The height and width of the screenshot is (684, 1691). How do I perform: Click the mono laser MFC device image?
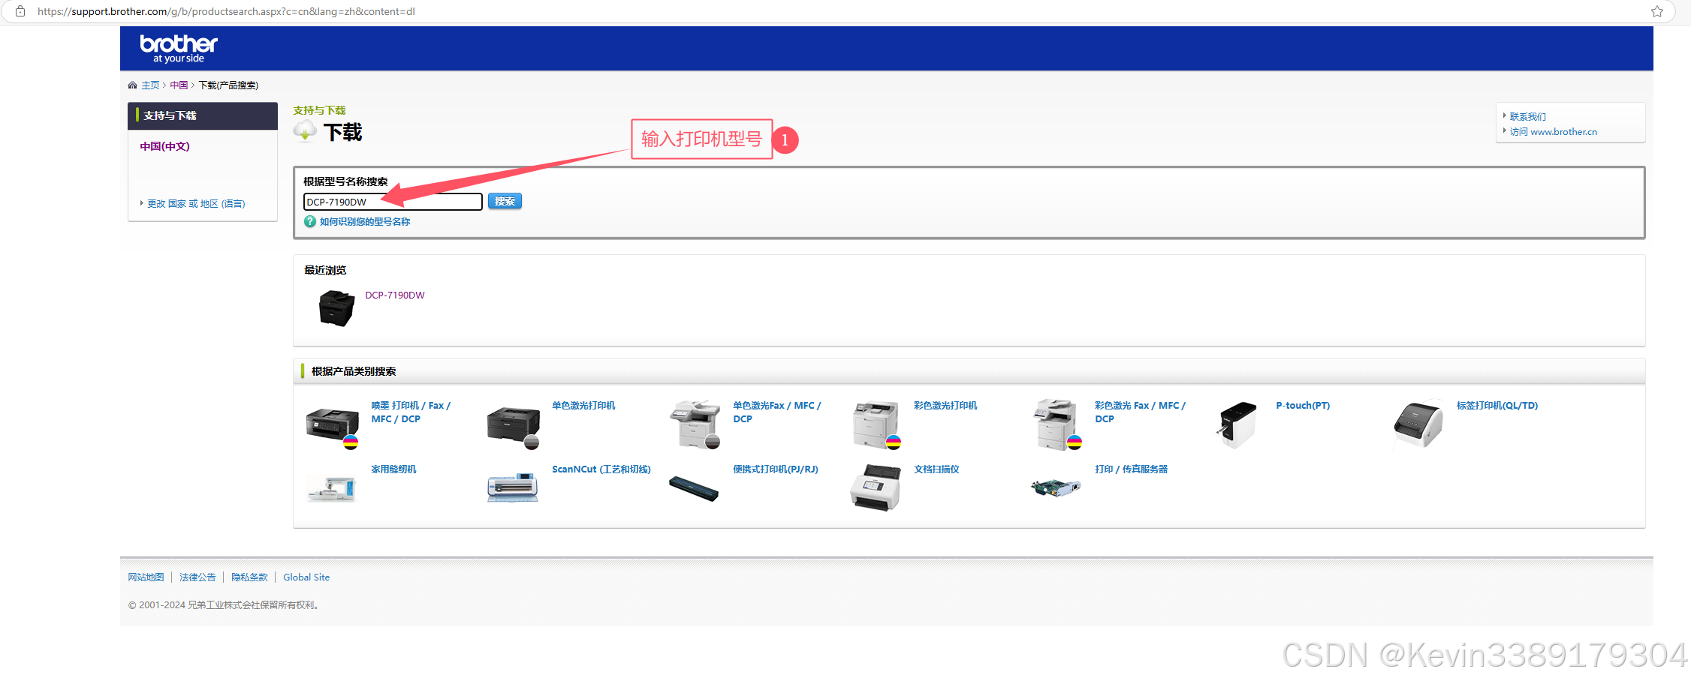pyautogui.click(x=695, y=424)
